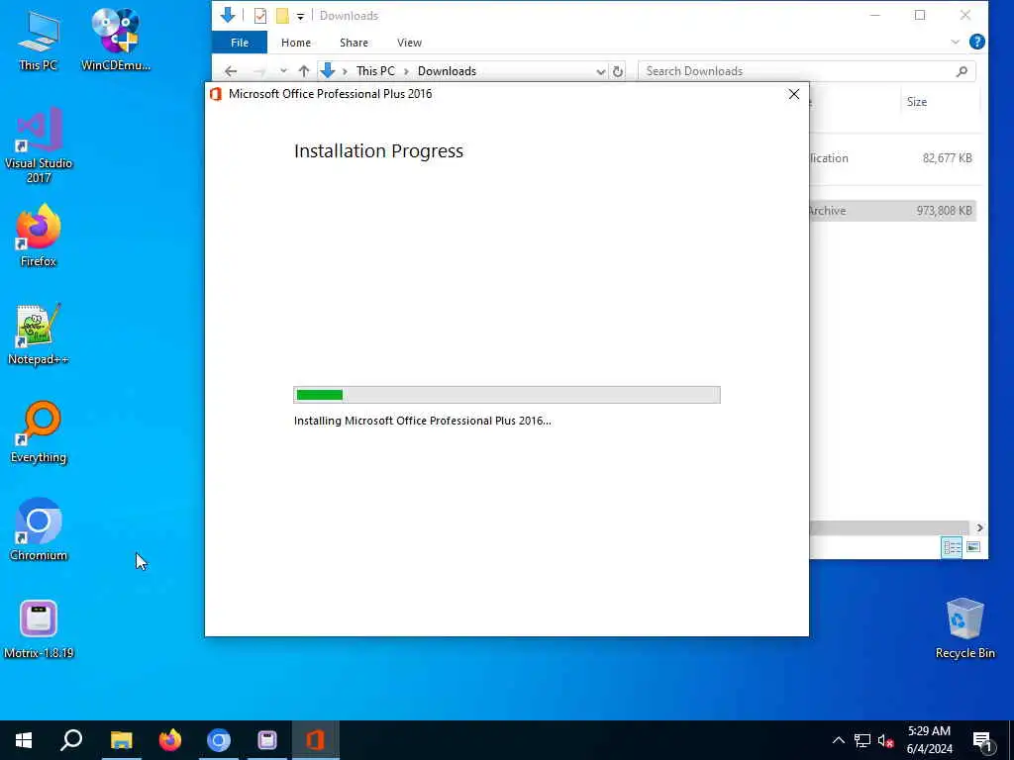1014x760 pixels.
Task: Click This PC in the address breadcrumb
Action: [375, 71]
